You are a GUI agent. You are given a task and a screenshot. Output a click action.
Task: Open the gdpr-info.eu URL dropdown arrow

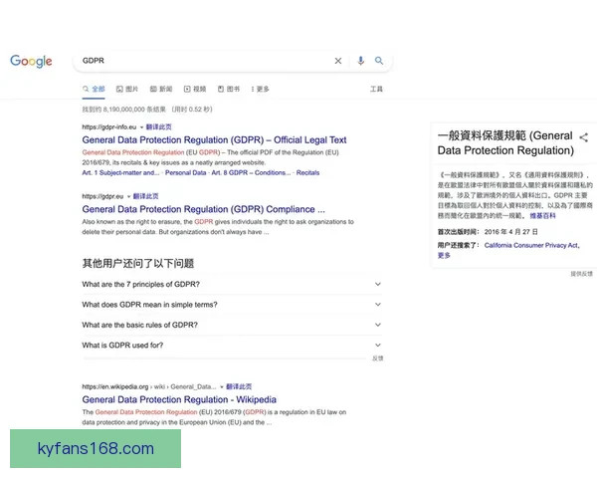click(141, 127)
